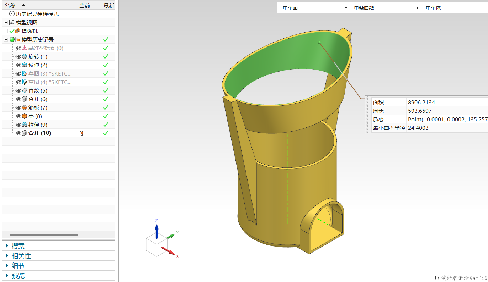This screenshot has width=488, height=282.
Task: Click the up-to-date checkmark in 壳 (8) row
Action: click(105, 116)
